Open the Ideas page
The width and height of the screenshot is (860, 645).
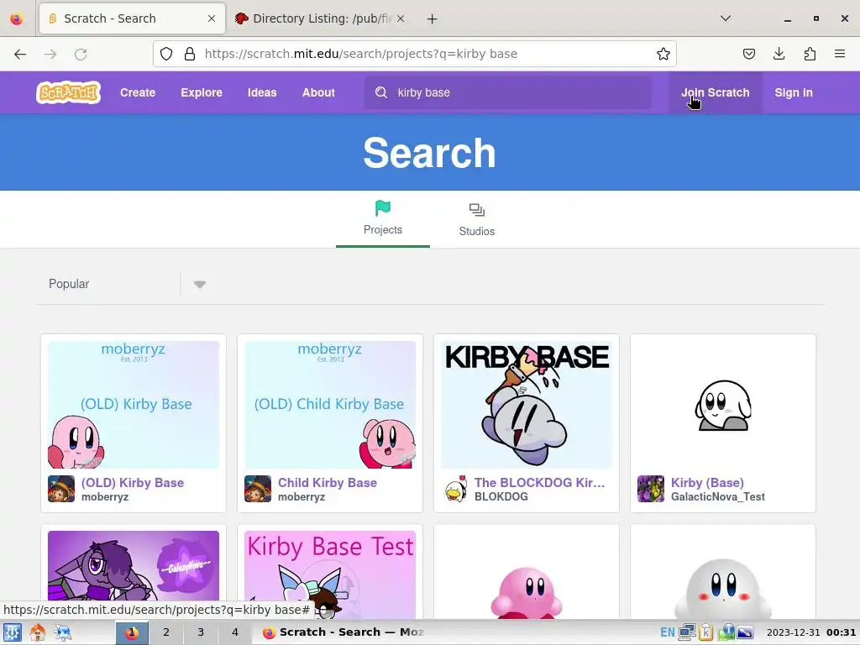(262, 92)
